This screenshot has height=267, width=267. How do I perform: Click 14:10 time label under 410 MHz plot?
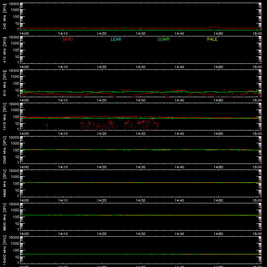pyautogui.click(x=63, y=67)
